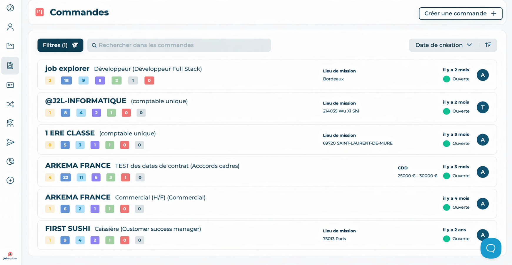The width and height of the screenshot is (512, 265).
Task: Click "69720 SAINT-LAURENT-DE-MURE" location
Action: tap(358, 143)
